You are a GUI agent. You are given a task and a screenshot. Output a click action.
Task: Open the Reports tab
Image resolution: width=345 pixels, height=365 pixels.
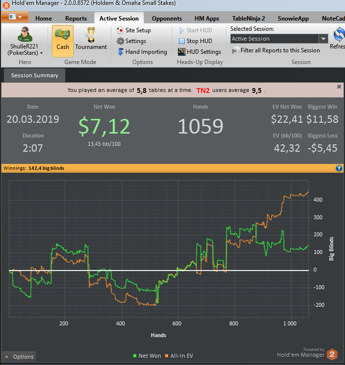click(76, 18)
